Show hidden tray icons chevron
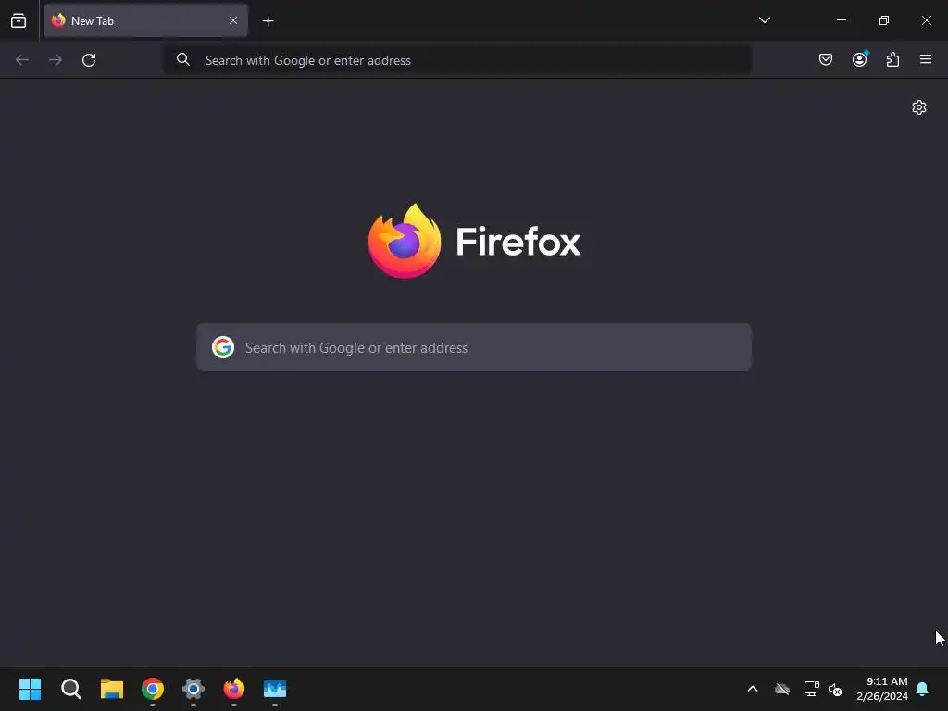The image size is (948, 711). coord(753,689)
